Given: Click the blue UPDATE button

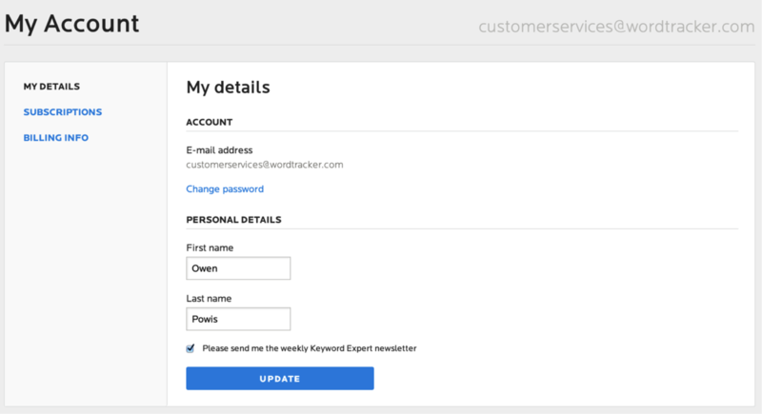Looking at the screenshot, I should click(280, 379).
